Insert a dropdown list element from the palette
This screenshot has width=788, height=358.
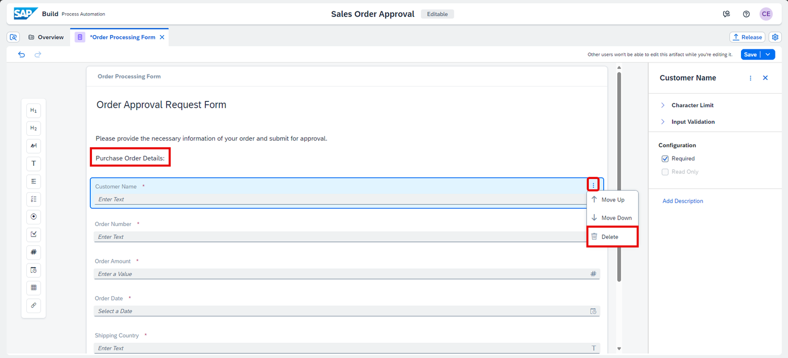[x=33, y=199]
